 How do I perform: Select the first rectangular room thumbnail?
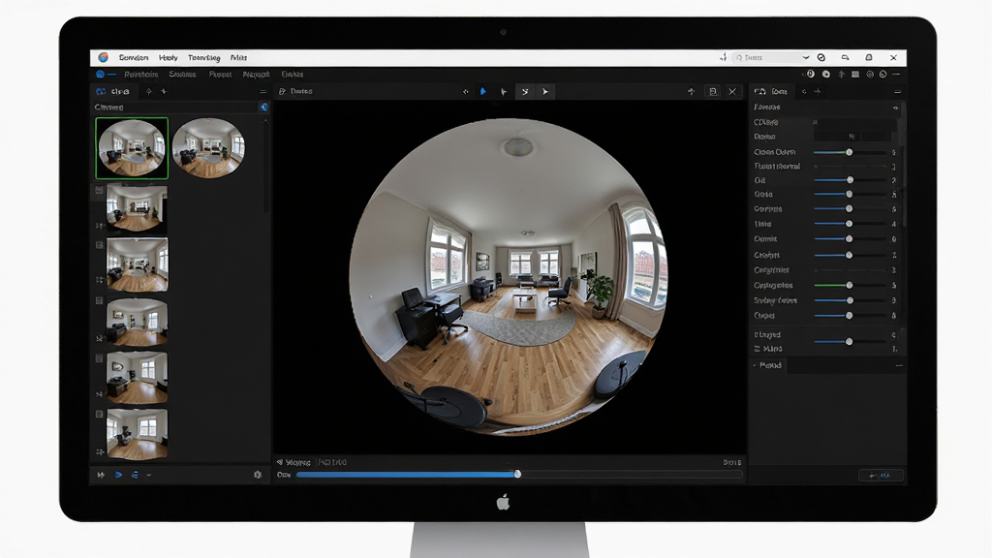[x=137, y=208]
